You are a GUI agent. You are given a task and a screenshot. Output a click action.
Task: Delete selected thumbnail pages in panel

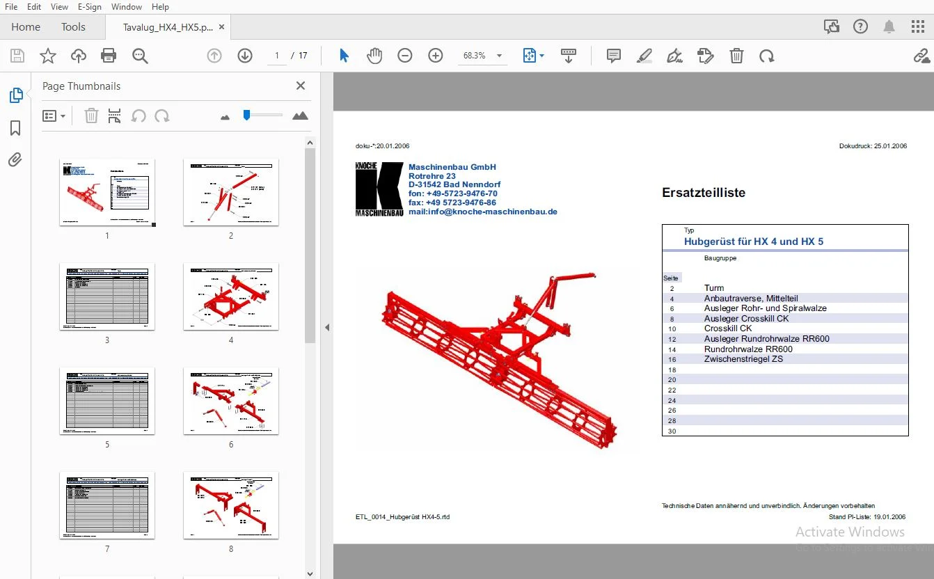click(91, 116)
